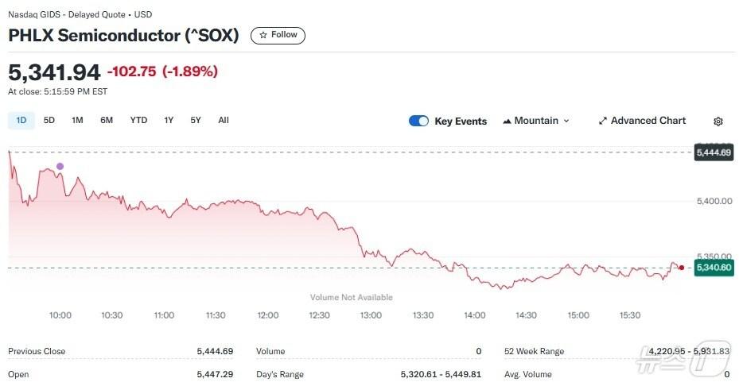The image size is (739, 386).
Task: Click the Advanced Chart expand arrows icon
Action: [x=603, y=121]
